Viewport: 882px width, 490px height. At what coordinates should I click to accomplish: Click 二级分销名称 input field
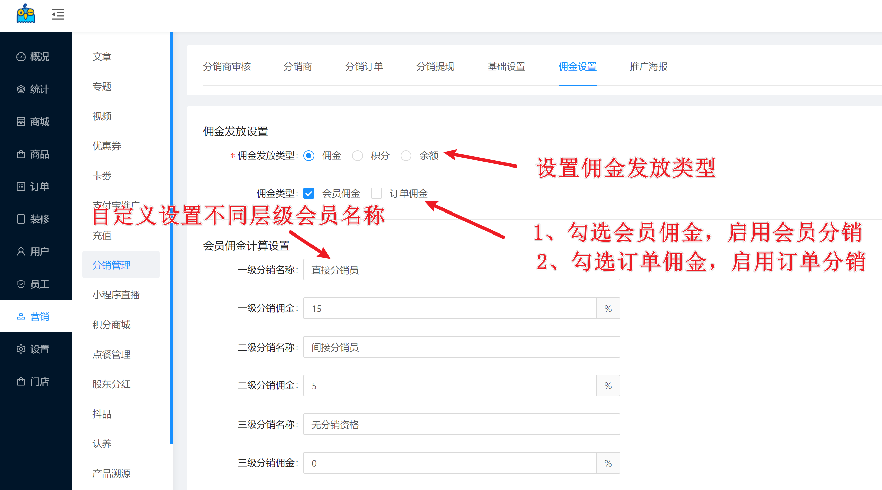461,347
